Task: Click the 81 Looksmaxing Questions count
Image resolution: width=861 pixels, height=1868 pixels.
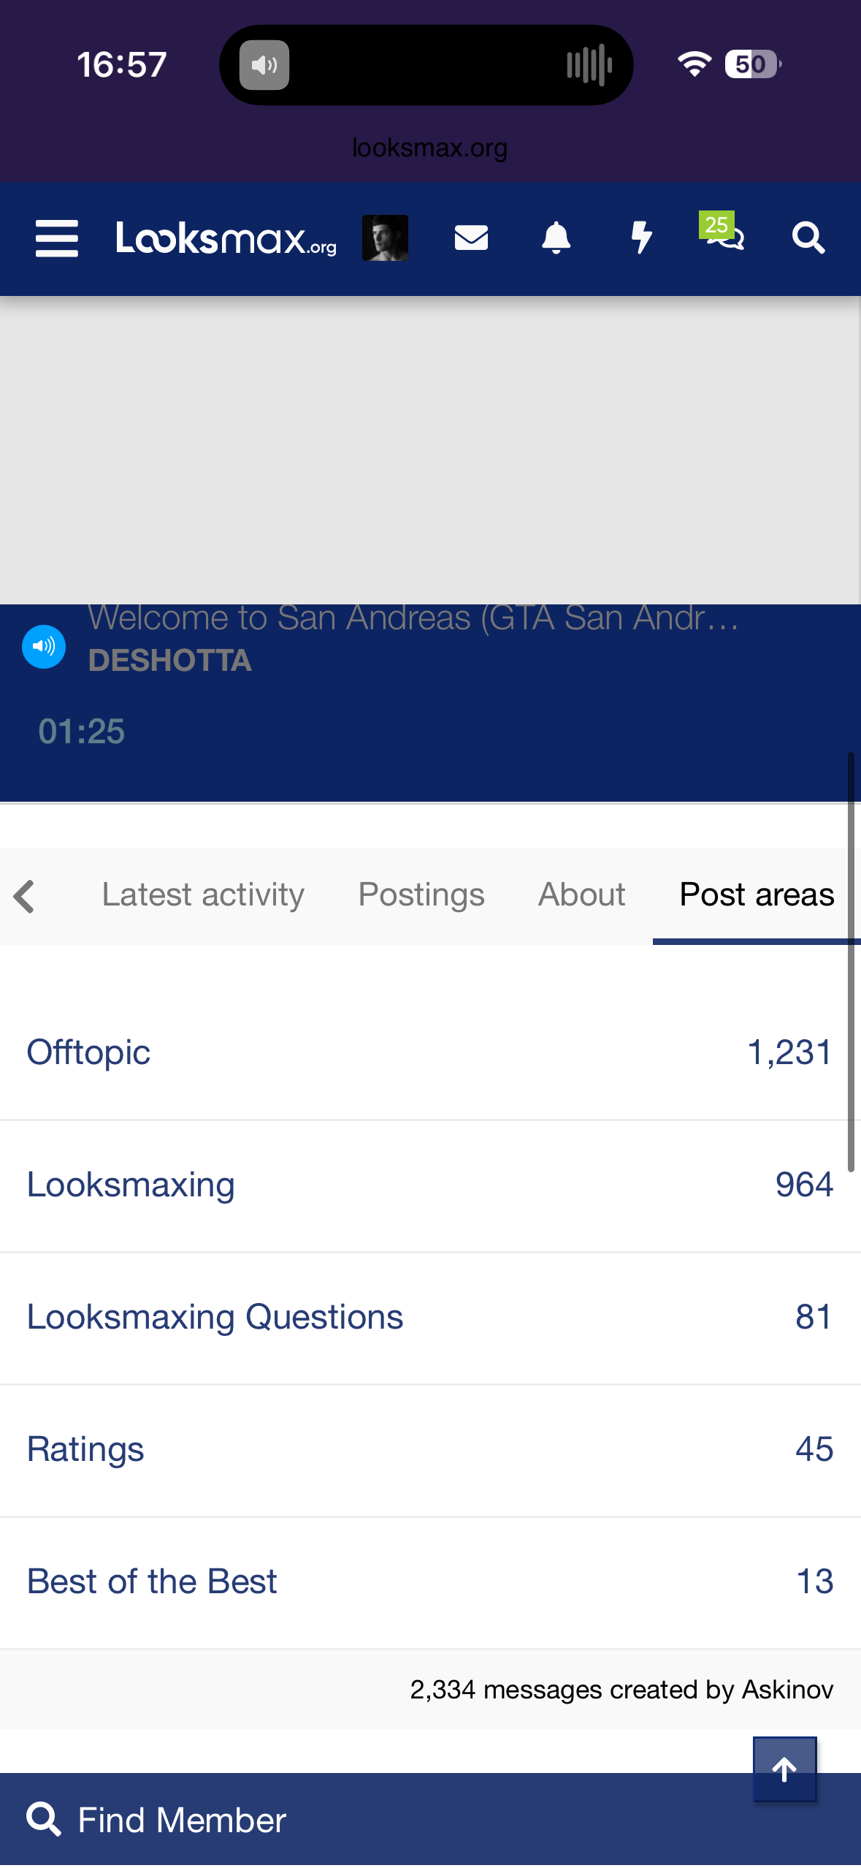Action: tap(814, 1318)
